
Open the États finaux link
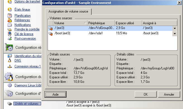(x=22, y=9)
